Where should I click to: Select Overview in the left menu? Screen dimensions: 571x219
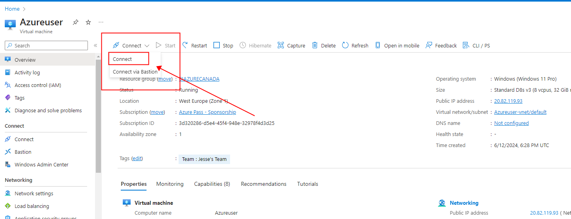click(x=48, y=60)
